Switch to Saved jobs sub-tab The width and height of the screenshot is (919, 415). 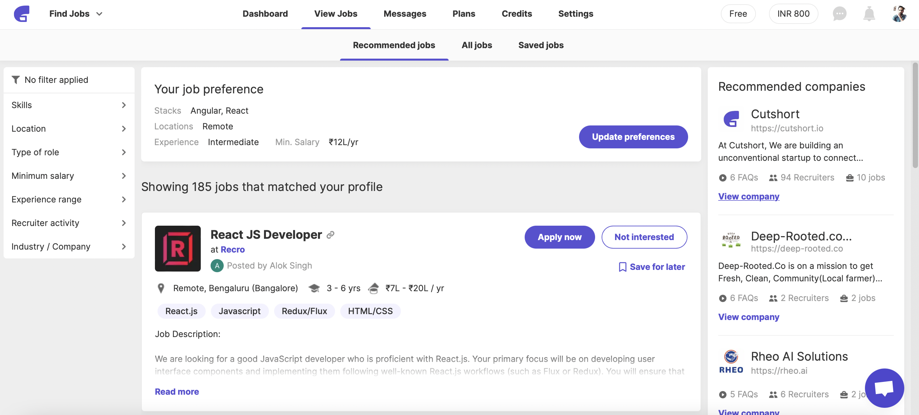point(541,45)
